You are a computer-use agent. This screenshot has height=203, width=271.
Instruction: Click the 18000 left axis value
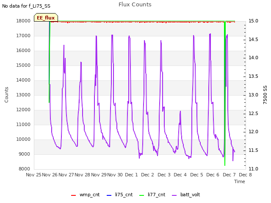pos(23,21)
